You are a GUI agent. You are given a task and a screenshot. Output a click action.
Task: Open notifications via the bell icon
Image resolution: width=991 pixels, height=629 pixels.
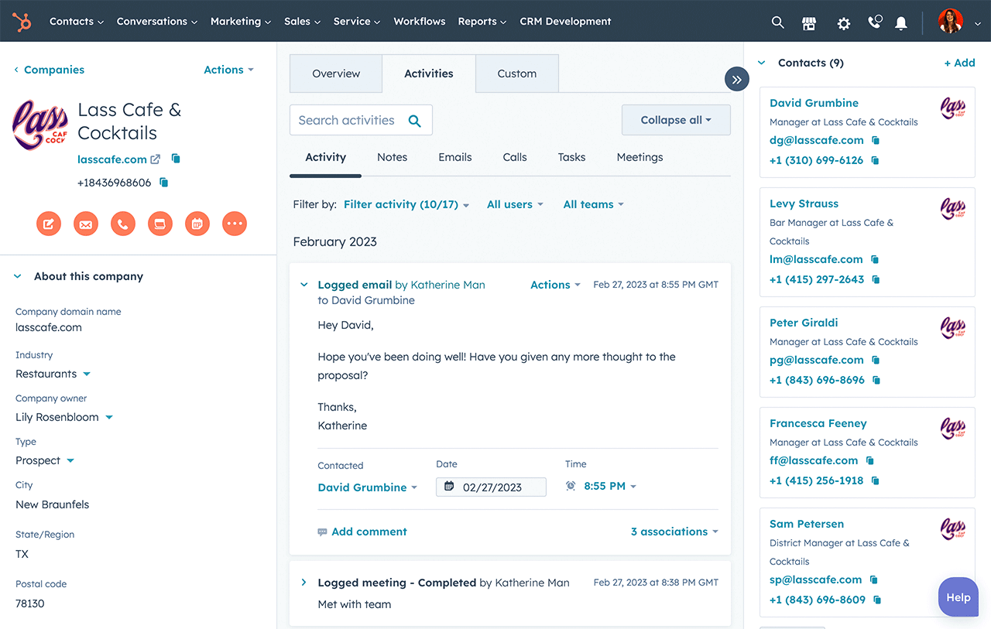click(x=900, y=24)
